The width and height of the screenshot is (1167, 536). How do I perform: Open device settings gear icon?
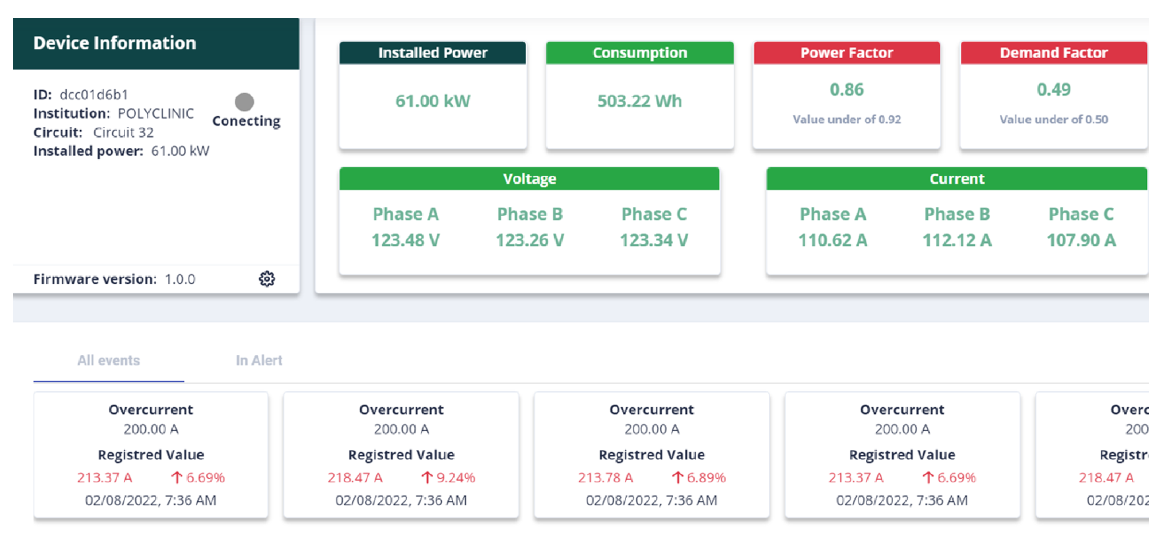click(267, 279)
